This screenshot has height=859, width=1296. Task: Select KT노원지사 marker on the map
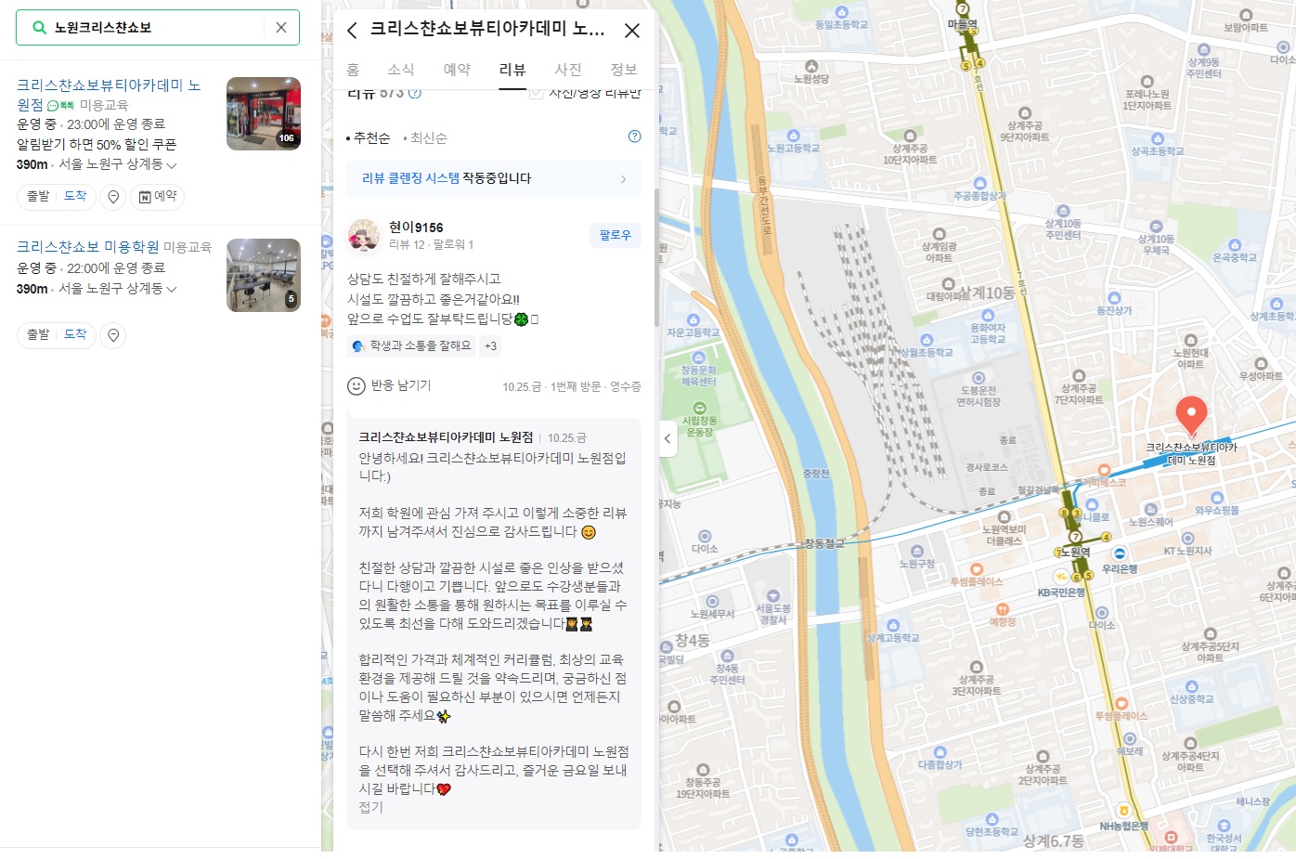click(1187, 538)
